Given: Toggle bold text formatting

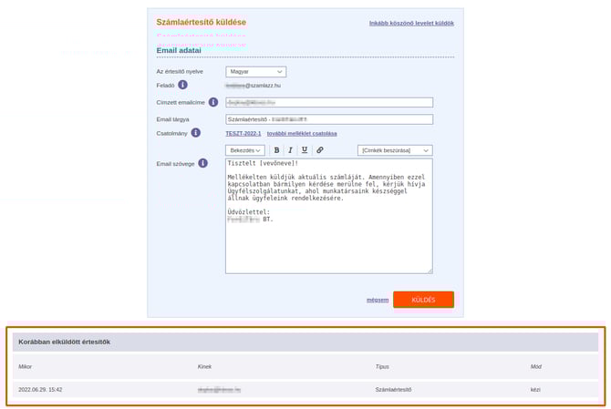Looking at the screenshot, I should pos(277,150).
